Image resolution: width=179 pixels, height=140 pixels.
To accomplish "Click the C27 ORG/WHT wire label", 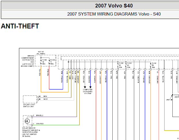I will click(100, 77).
